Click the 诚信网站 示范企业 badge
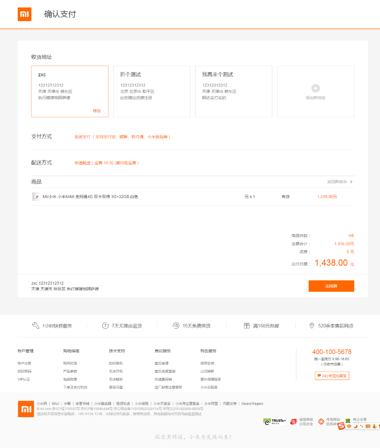The image size is (380, 448). [302, 422]
